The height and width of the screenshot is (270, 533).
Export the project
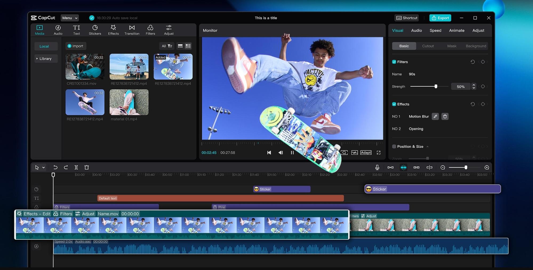point(440,18)
